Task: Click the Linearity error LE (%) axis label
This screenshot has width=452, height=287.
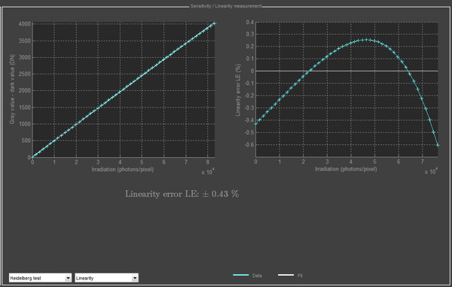Action: pyautogui.click(x=238, y=89)
